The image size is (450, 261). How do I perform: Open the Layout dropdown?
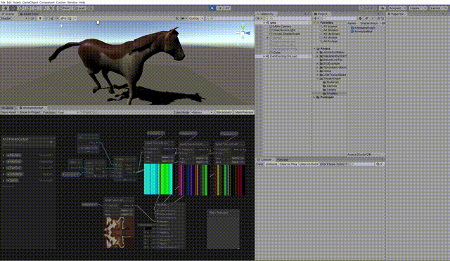tap(439, 8)
